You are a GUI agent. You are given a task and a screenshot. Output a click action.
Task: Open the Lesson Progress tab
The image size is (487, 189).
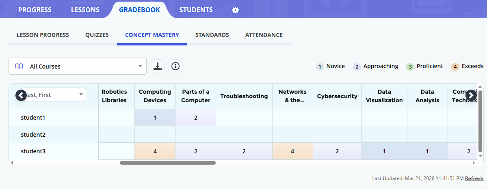click(43, 35)
